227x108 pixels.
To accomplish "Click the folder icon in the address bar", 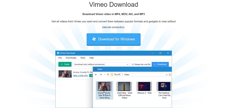I will click(112, 75).
